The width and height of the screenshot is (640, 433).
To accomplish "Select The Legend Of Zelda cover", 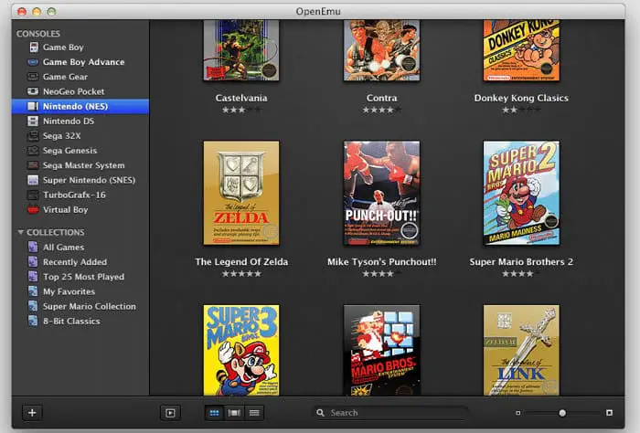I will click(x=241, y=193).
